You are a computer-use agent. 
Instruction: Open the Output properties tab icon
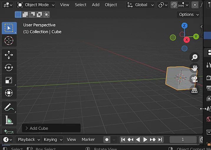[209, 88]
